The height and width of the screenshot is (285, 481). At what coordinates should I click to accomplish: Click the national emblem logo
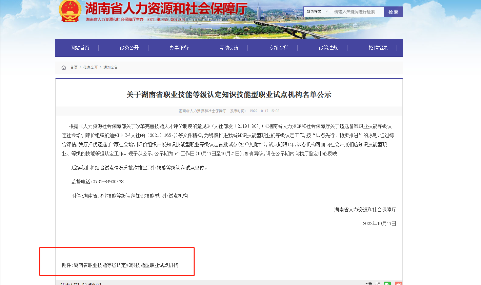(70, 11)
